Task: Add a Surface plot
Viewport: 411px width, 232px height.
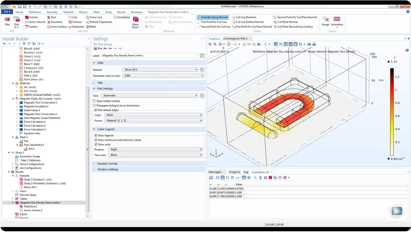Action: (x=31, y=27)
